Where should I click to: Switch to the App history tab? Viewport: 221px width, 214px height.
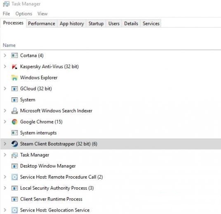pyautogui.click(x=72, y=23)
